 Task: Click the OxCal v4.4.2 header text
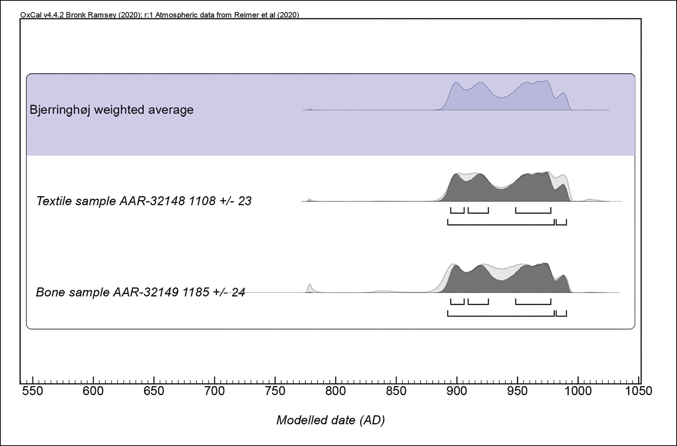159,15
